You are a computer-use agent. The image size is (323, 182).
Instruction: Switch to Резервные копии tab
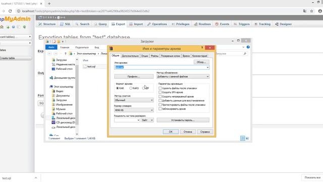(171, 56)
